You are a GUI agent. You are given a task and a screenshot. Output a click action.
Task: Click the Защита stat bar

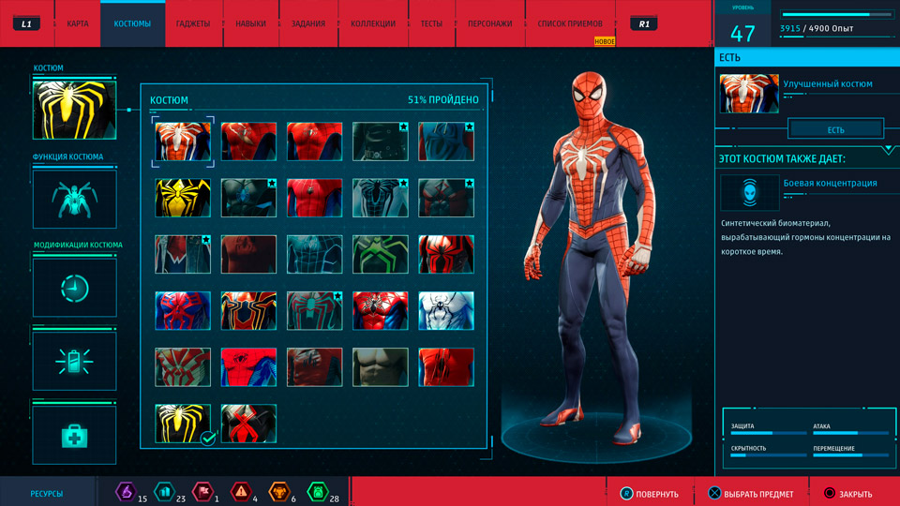[768, 433]
